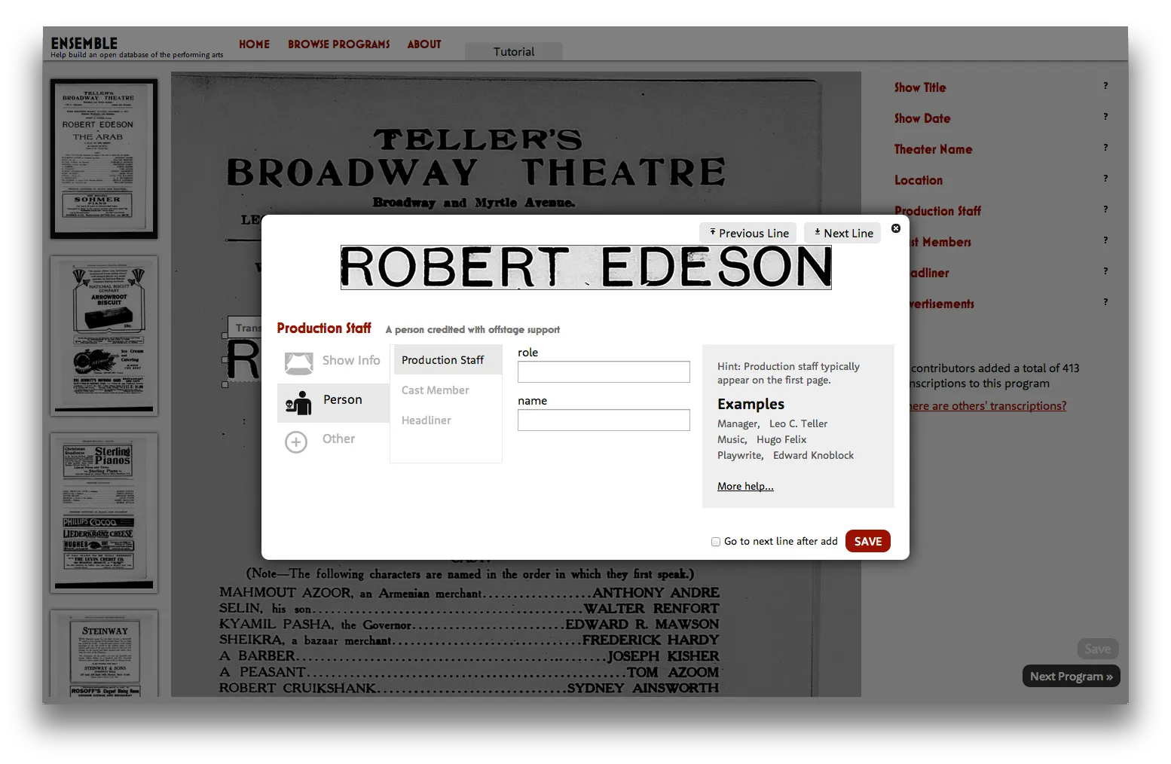The height and width of the screenshot is (764, 1171).
Task: Enable 'Go to next line after add'
Action: [716, 542]
